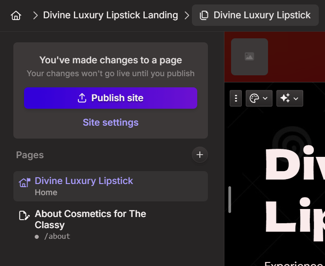Expand the AI sparkle tools dropdown

coord(289,98)
